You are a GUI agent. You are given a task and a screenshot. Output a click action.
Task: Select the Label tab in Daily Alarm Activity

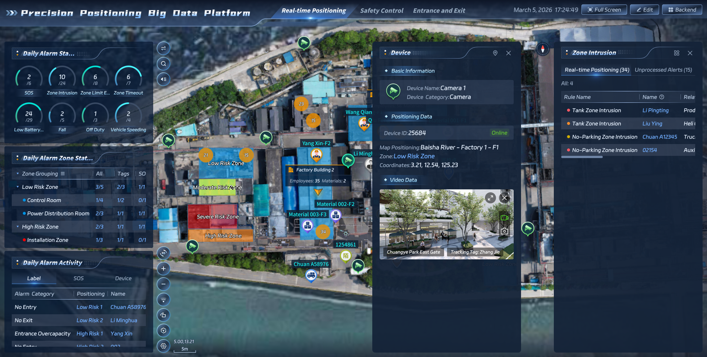(x=34, y=278)
